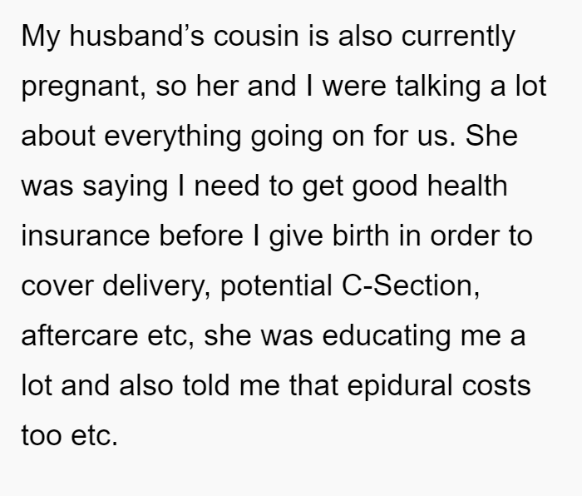Click the word "educating" in the paragraph
Viewport: 582px width, 496px height.
[387, 336]
